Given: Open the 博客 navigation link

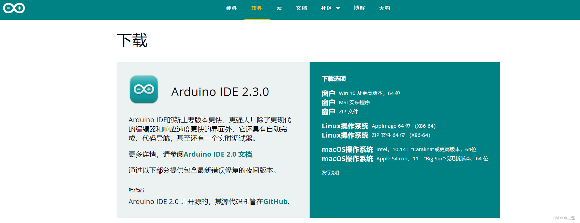Looking at the screenshot, I should point(359,8).
